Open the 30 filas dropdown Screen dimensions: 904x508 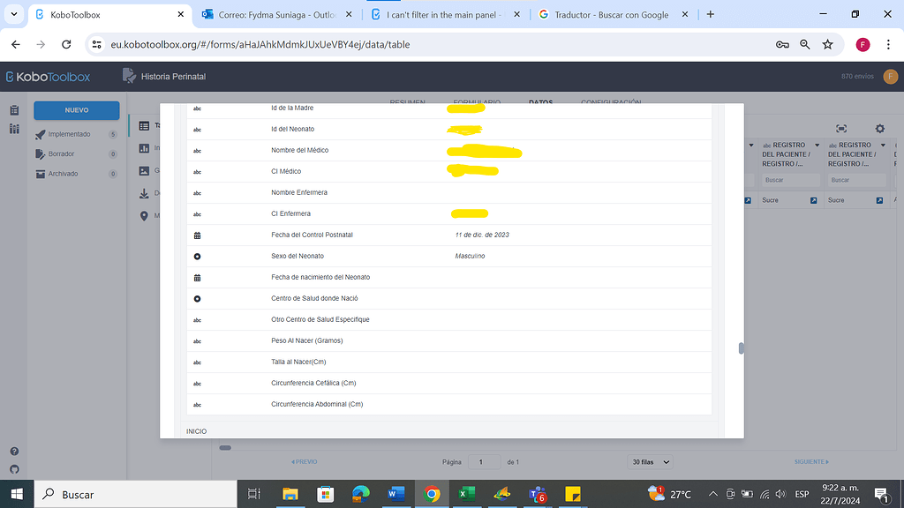(x=649, y=461)
